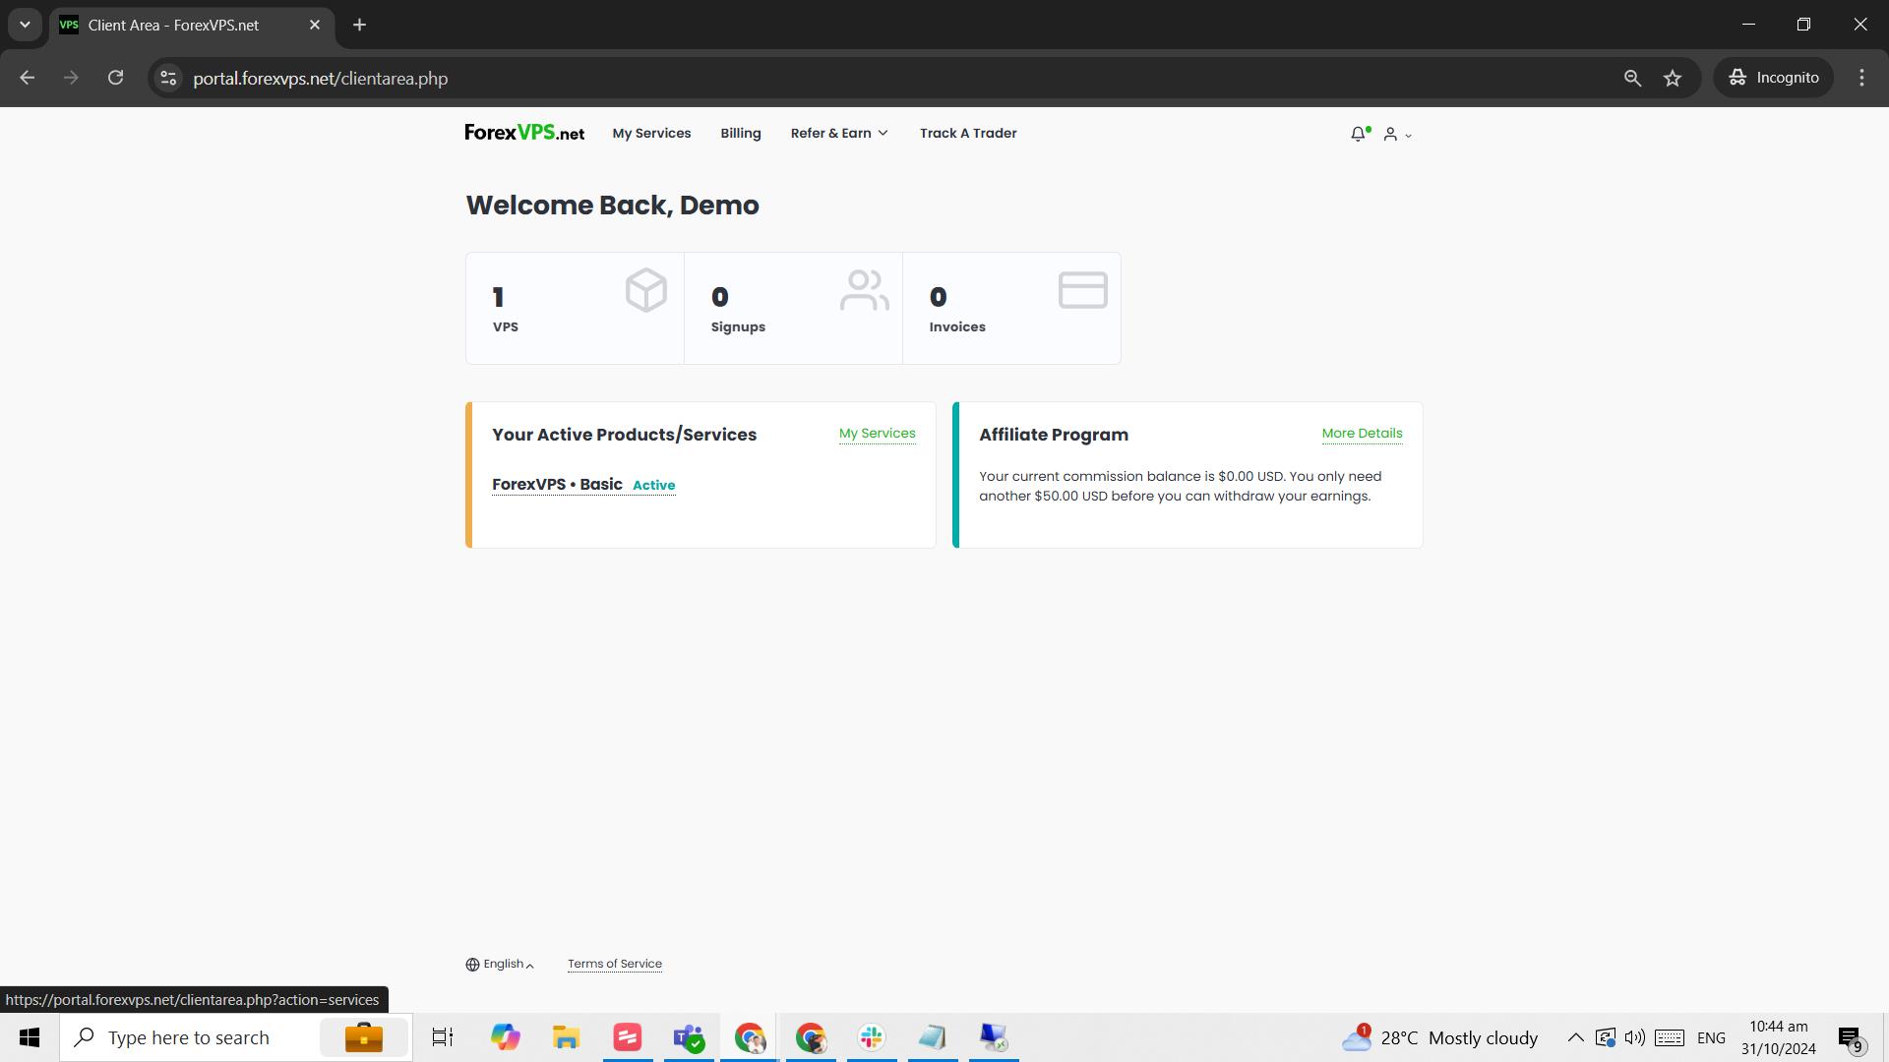Screen dimensions: 1889x1062
Task: Open the ForexVPS • Basic service
Action: [557, 485]
